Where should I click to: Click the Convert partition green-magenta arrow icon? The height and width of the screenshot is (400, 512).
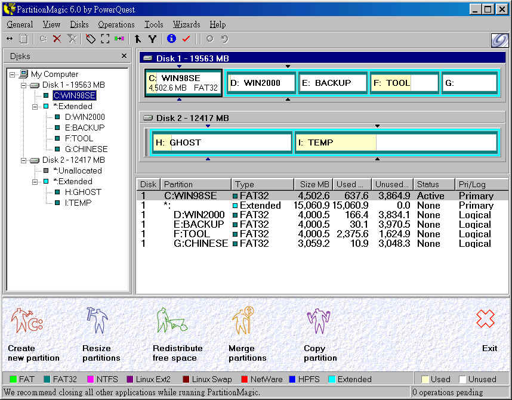119,39
